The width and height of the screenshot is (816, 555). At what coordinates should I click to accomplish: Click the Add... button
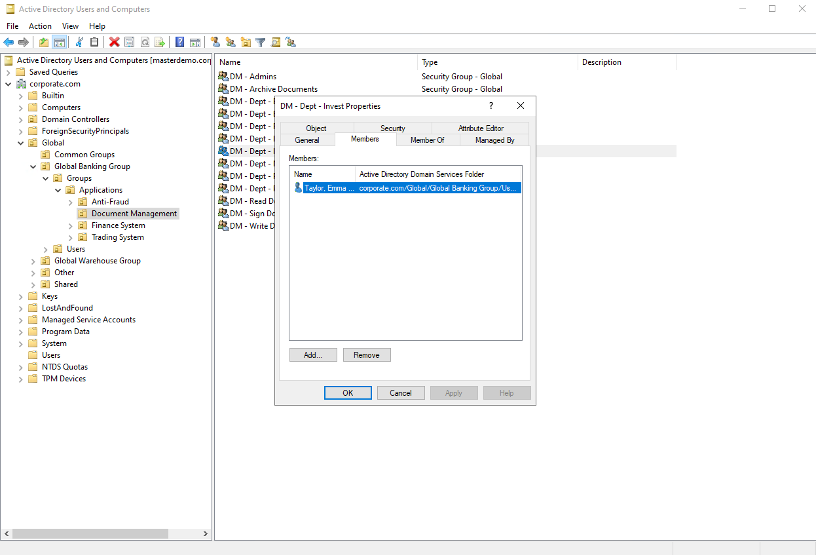pyautogui.click(x=313, y=355)
